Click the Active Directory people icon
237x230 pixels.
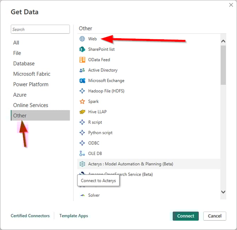[x=82, y=70]
